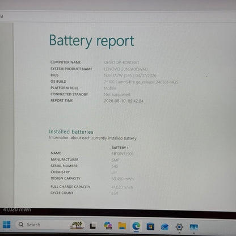Click the 'SERIAL NUMBER' row label

point(64,166)
